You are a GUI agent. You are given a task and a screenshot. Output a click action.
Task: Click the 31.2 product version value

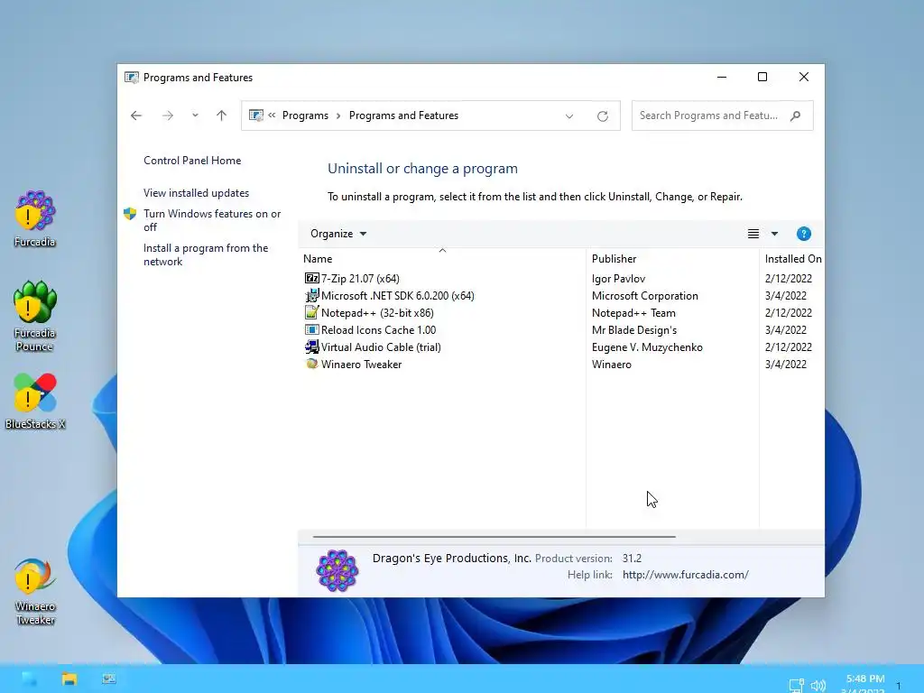pos(632,558)
